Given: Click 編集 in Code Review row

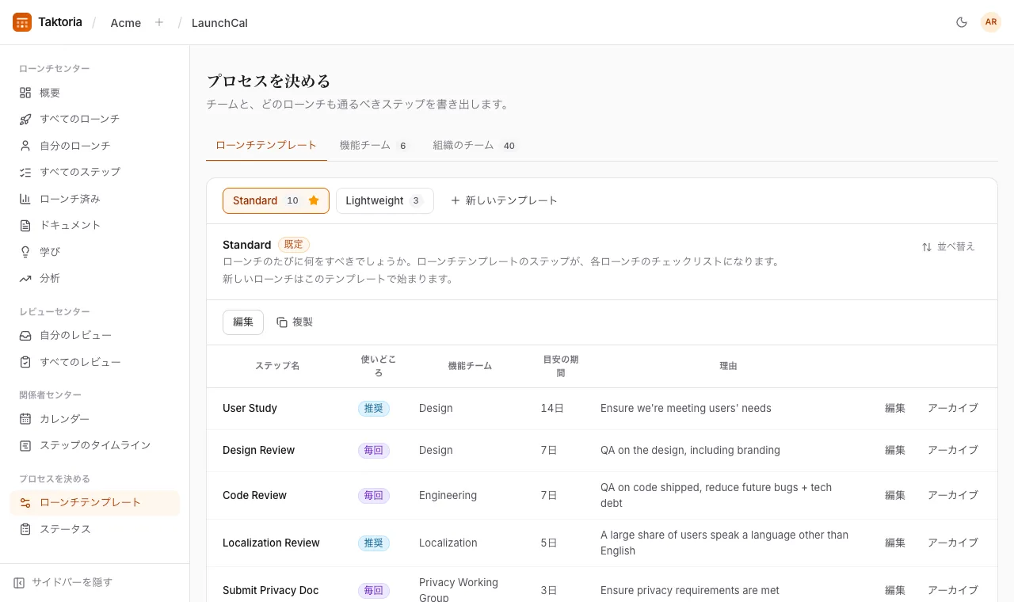Looking at the screenshot, I should click(x=895, y=495).
